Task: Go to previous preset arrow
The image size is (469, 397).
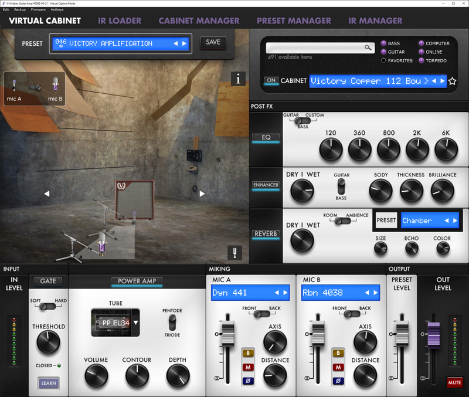Action: tap(175, 43)
